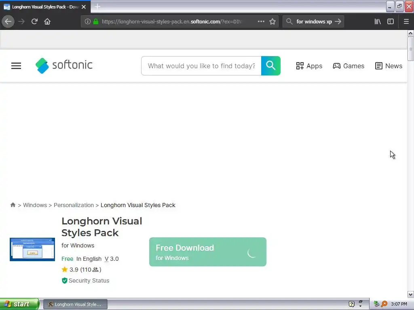Image resolution: width=414 pixels, height=310 pixels.
Task: Click the users icon beside 110 votes
Action: pyautogui.click(x=95, y=270)
